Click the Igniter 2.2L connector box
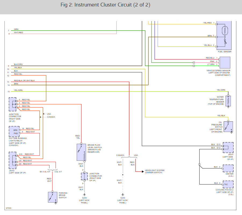242x215 pixels. pyautogui.click(x=228, y=168)
